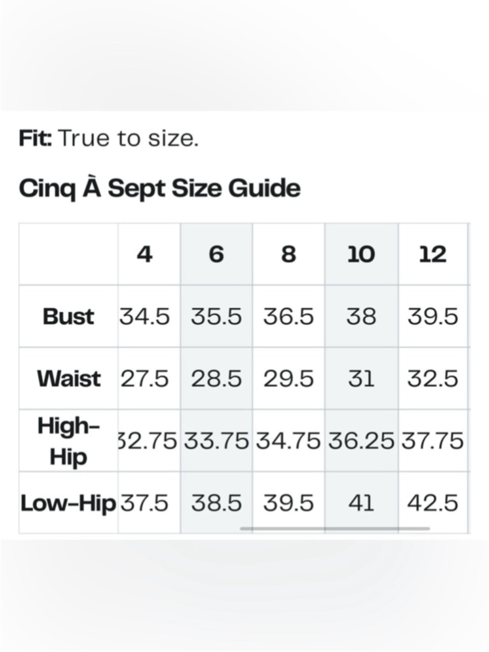The image size is (489, 652).
Task: Click the size 12 column header
Action: [x=433, y=254]
